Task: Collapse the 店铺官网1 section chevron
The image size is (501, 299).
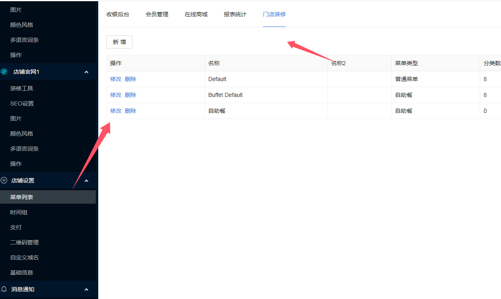Action: coord(86,72)
